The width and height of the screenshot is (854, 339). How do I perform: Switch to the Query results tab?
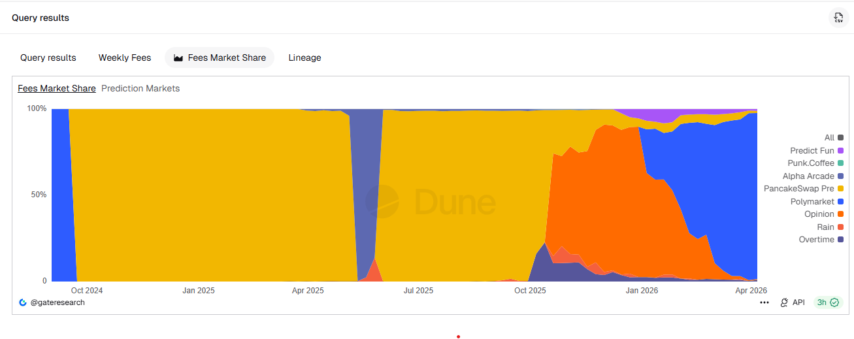click(48, 57)
